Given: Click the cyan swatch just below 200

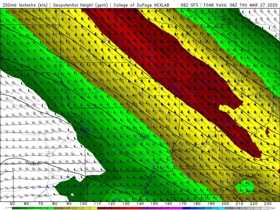Looking at the screenshot, I should (x=222, y=208).
